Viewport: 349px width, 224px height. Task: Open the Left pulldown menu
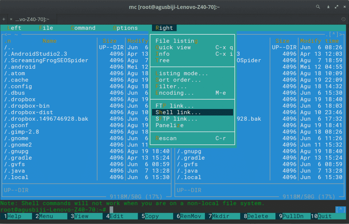[x=14, y=28]
